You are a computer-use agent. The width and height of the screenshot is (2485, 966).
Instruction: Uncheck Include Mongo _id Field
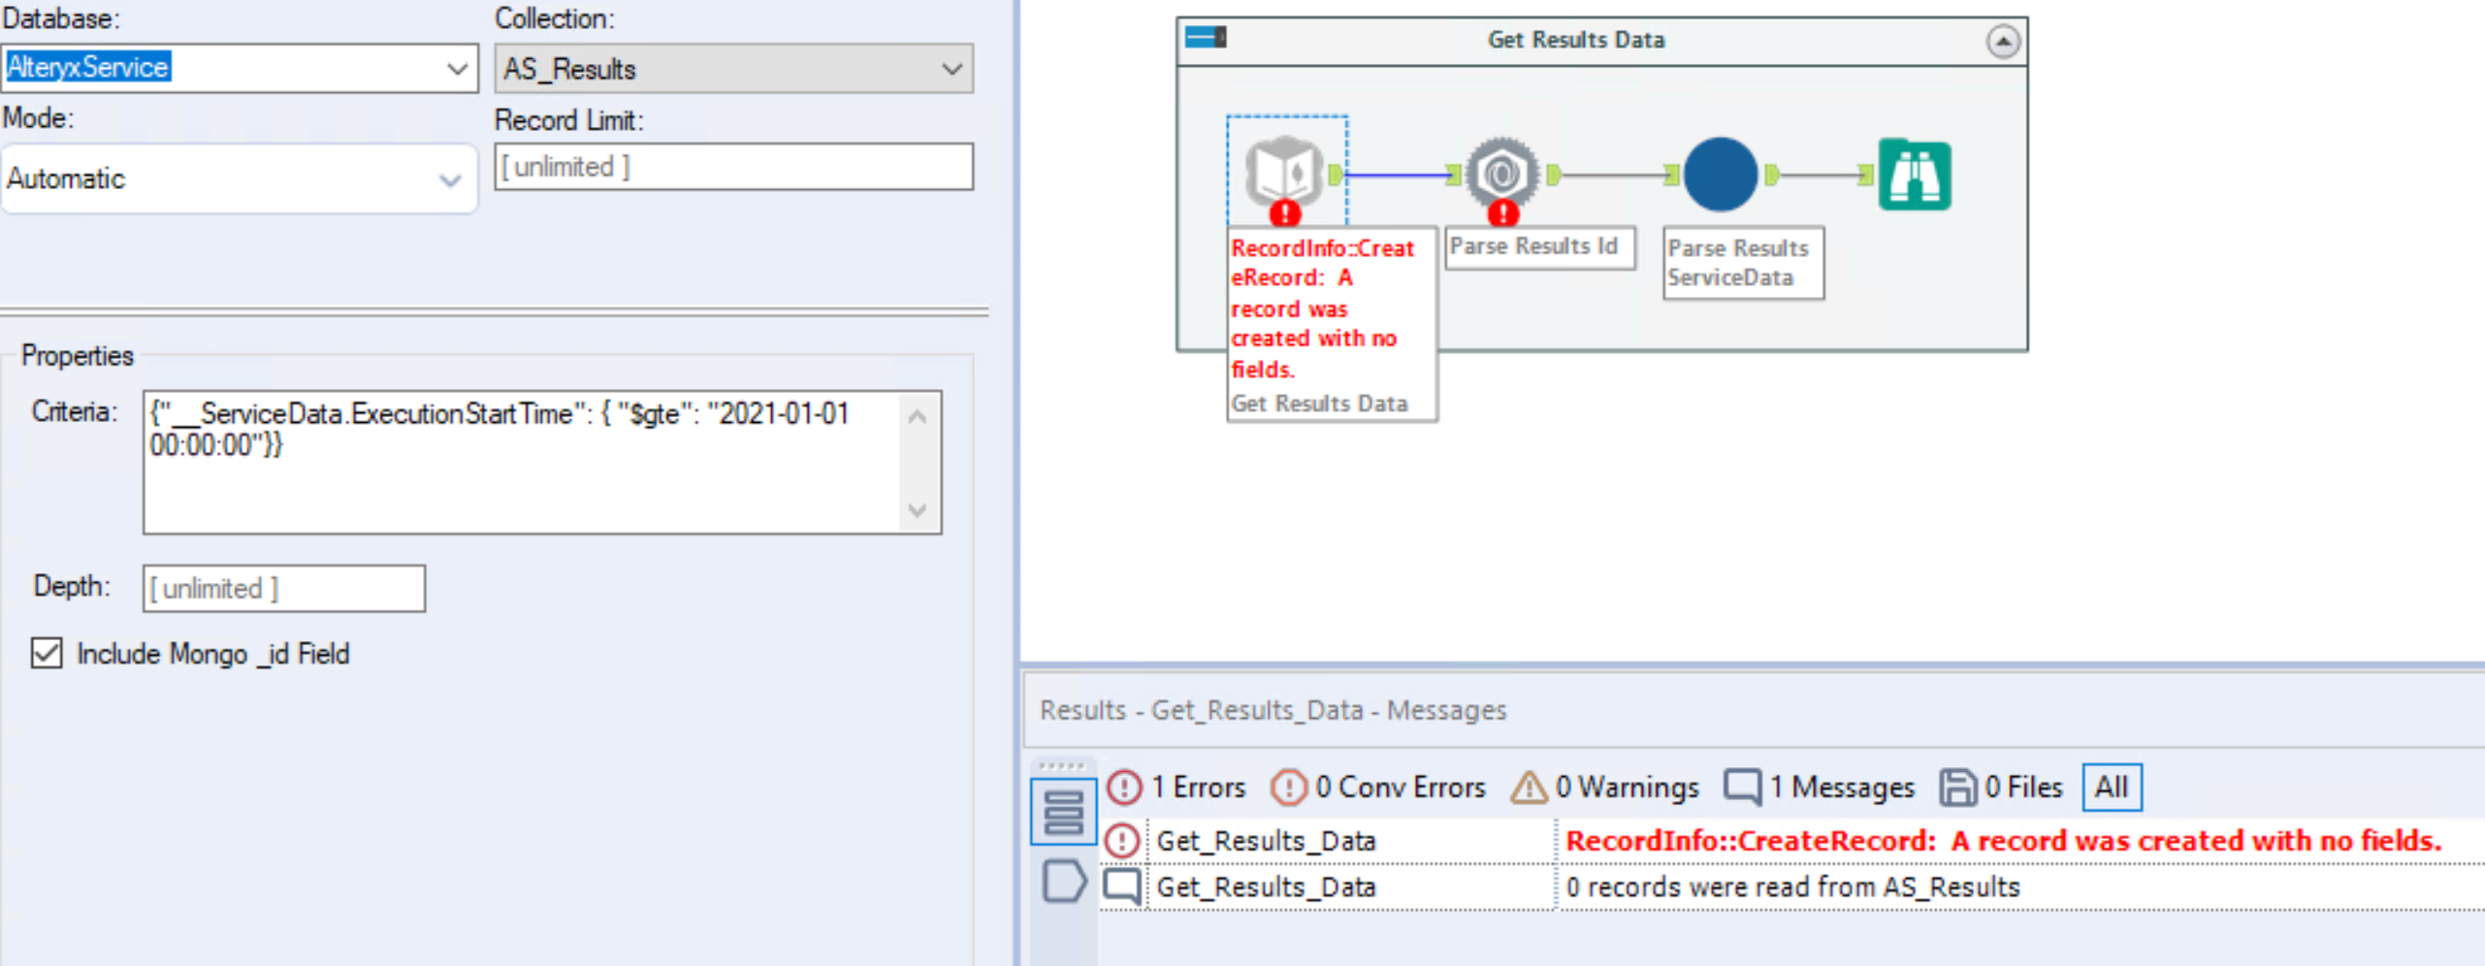point(45,654)
